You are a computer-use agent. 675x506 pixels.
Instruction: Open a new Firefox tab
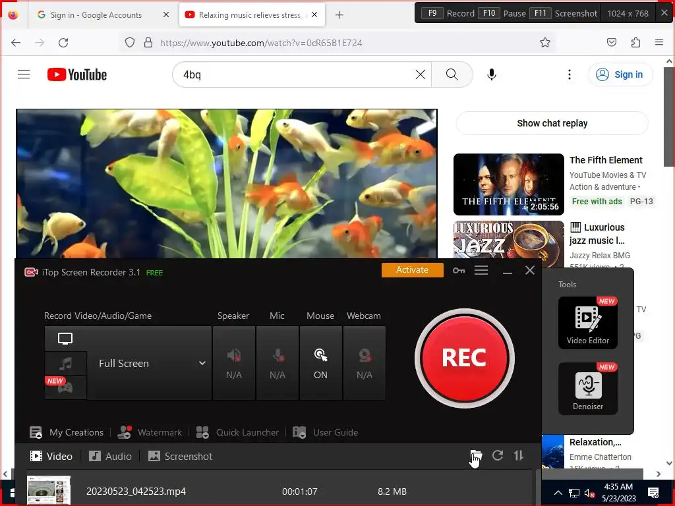339,15
